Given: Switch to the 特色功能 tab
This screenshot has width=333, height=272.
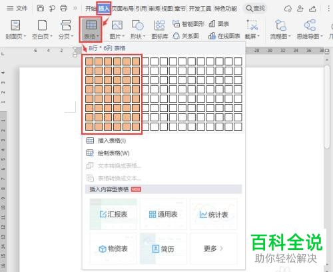Looking at the screenshot, I should tap(226, 9).
